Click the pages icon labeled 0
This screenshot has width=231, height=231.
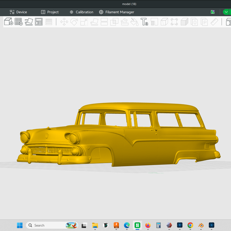(194, 22)
